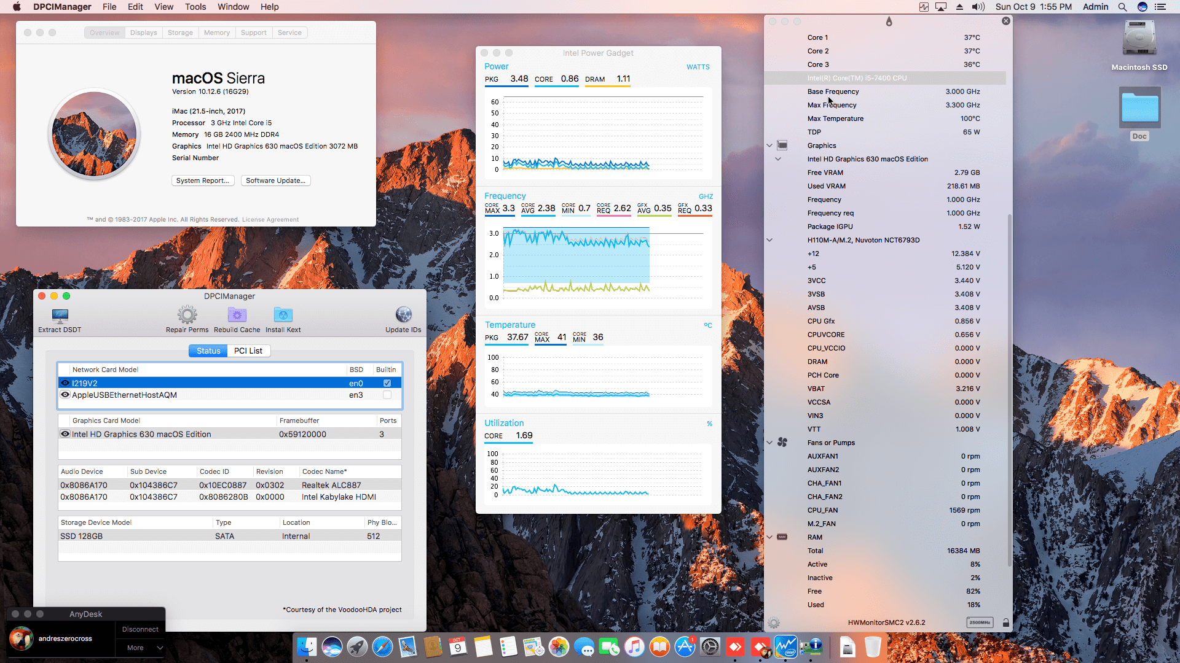Open Intel Power Gadget dock icon
This screenshot has height=663, width=1180.
click(x=785, y=647)
